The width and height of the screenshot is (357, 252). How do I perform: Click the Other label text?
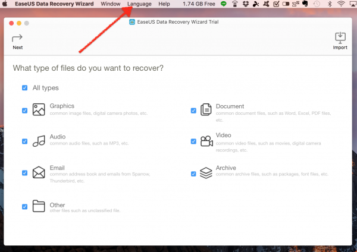(57, 205)
